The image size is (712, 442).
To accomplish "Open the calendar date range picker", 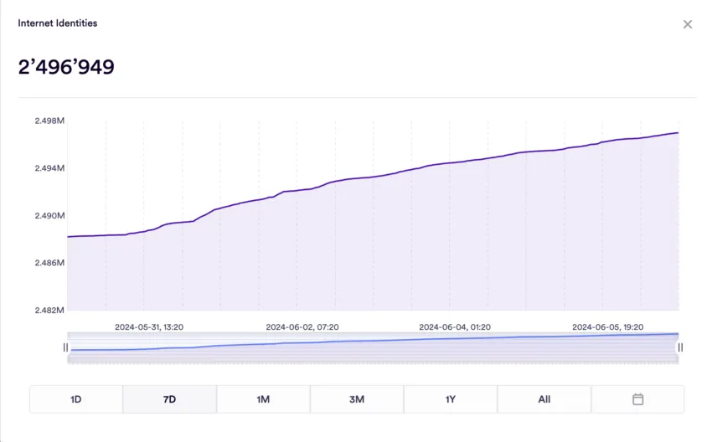I will [x=637, y=399].
